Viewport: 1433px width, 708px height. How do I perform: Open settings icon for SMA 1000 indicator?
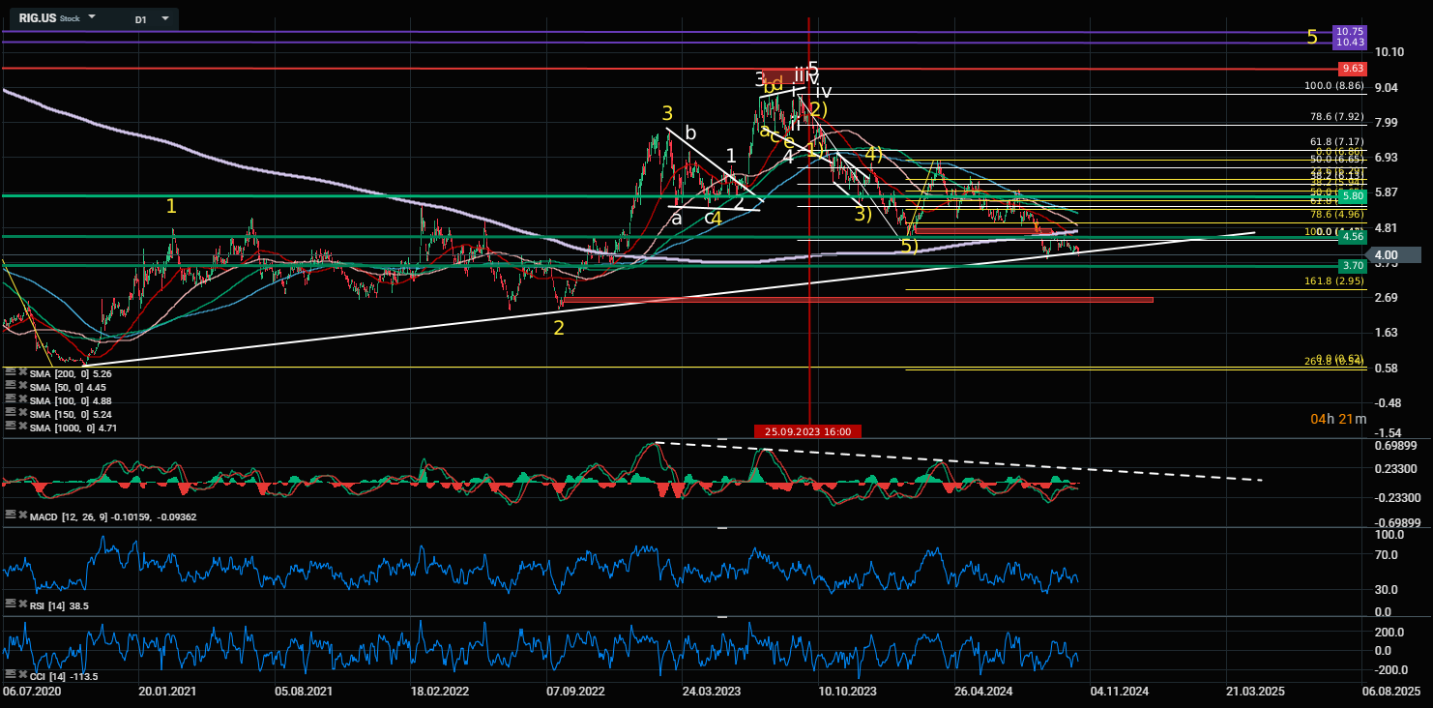pos(9,428)
